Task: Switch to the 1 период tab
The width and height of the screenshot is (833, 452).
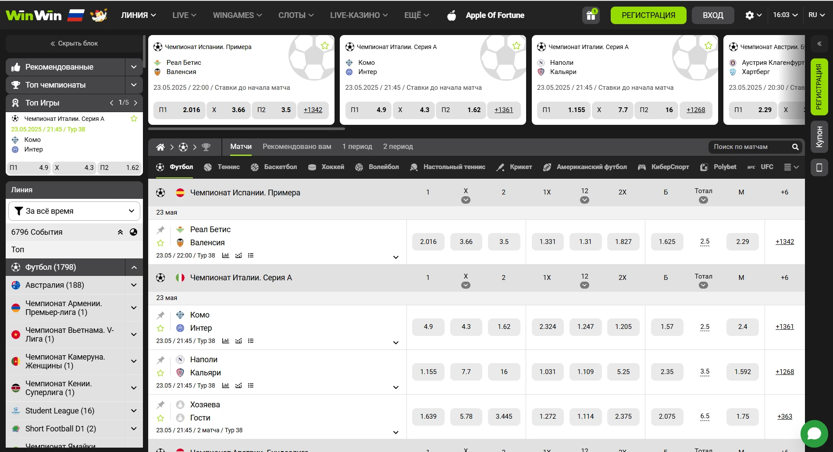Action: point(357,147)
